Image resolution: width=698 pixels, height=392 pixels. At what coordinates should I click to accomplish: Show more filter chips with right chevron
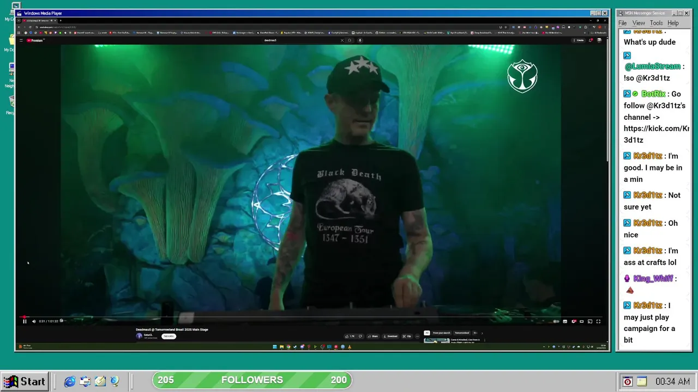point(482,333)
